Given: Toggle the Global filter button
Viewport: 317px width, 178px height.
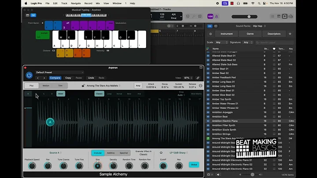Looking at the screenshot, I should 194,165.
